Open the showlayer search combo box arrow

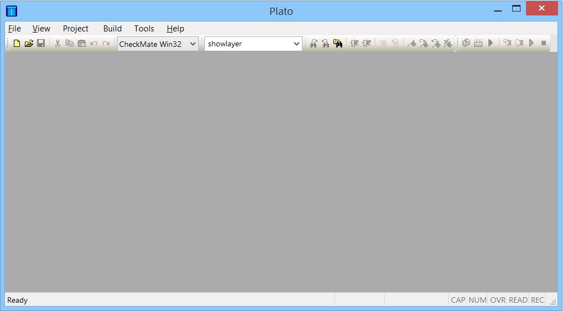tap(296, 44)
